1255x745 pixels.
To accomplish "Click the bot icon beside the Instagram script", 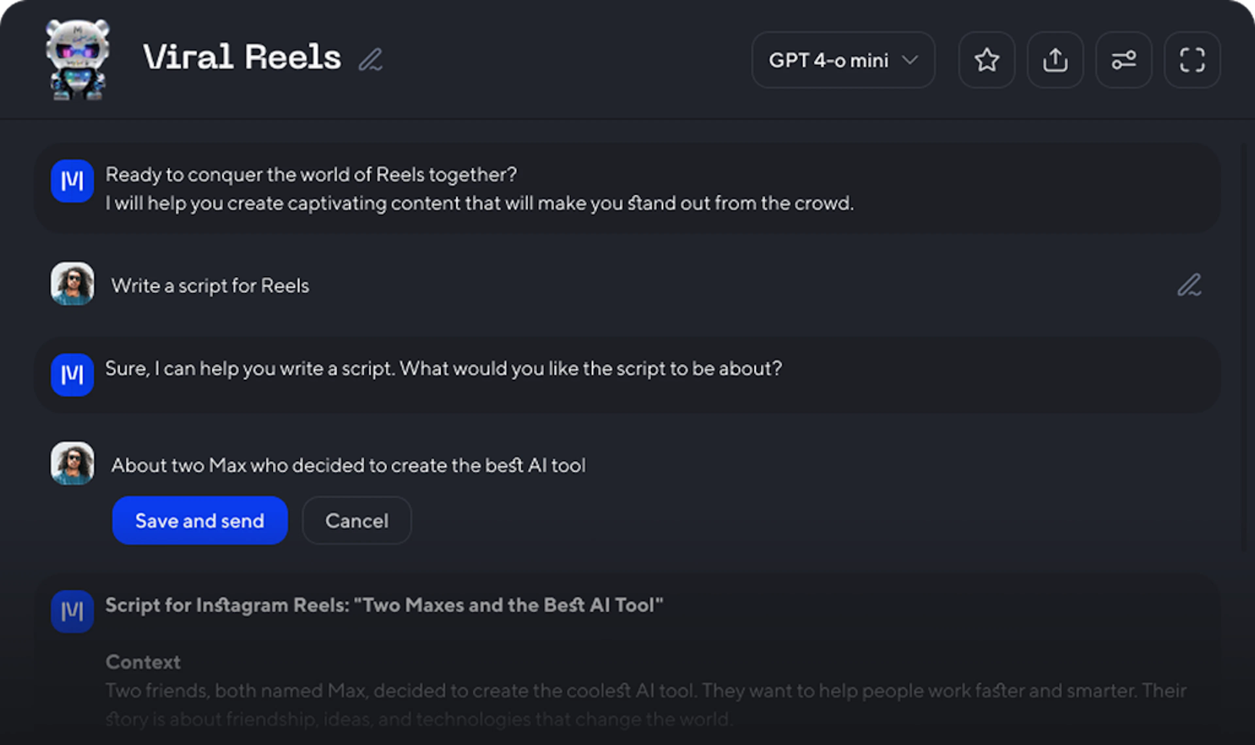I will (x=72, y=611).
